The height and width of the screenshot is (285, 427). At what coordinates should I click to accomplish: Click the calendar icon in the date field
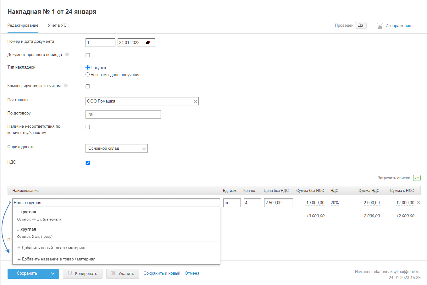click(x=148, y=42)
